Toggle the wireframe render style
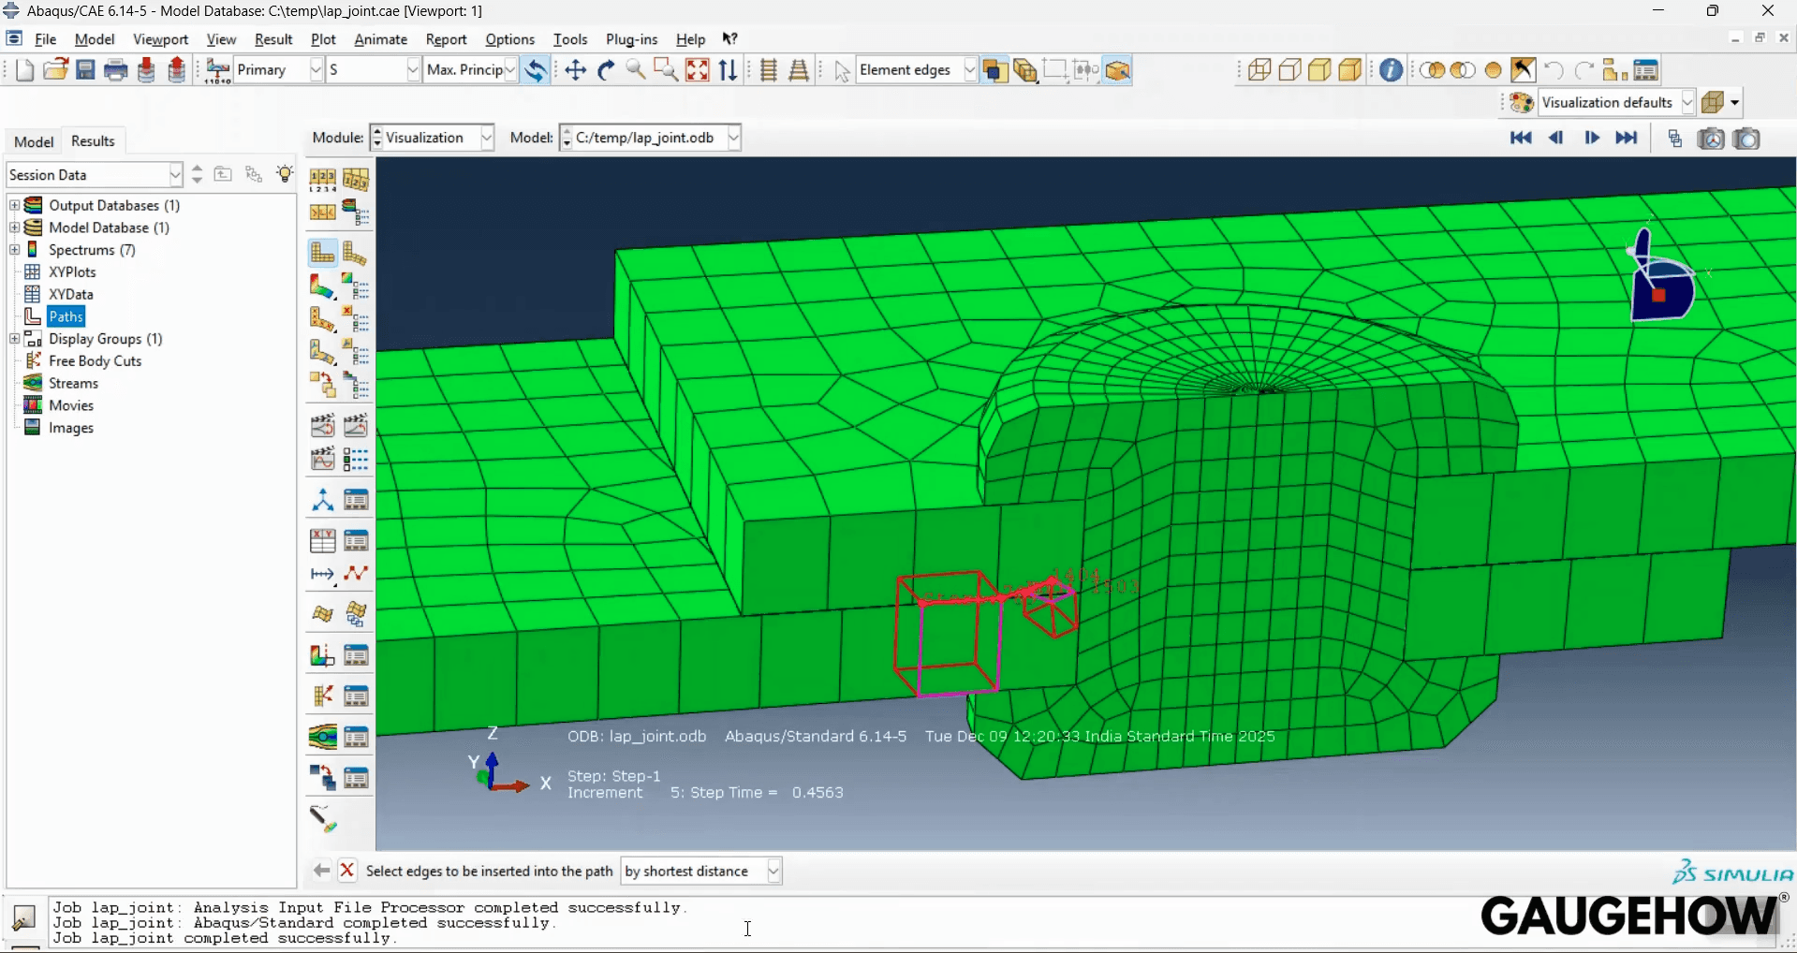The width and height of the screenshot is (1797, 953). (x=1259, y=69)
